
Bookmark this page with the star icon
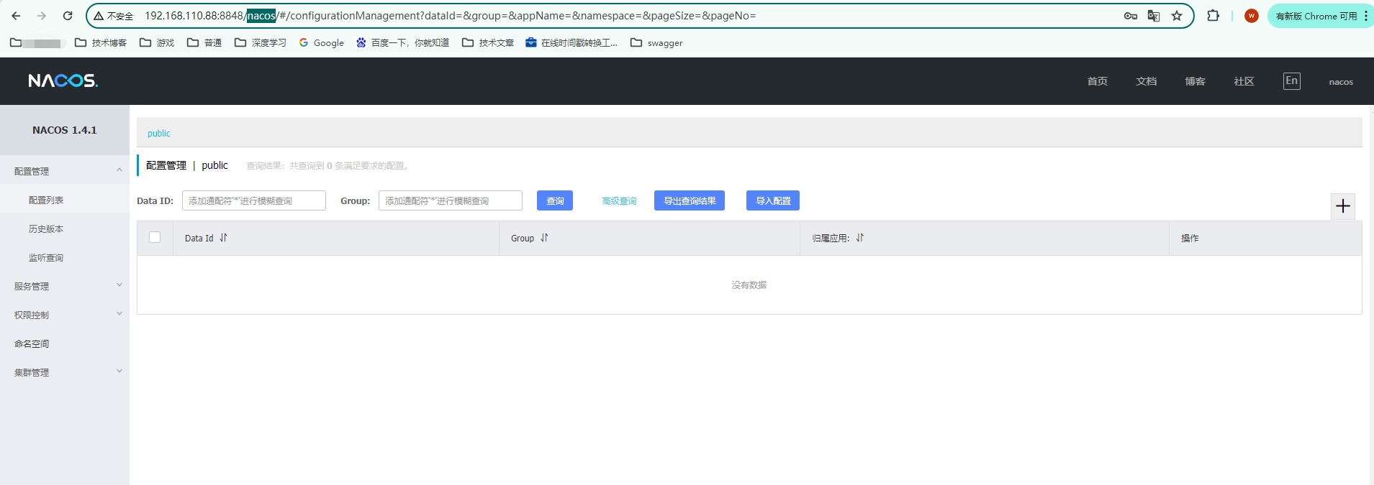click(1177, 16)
